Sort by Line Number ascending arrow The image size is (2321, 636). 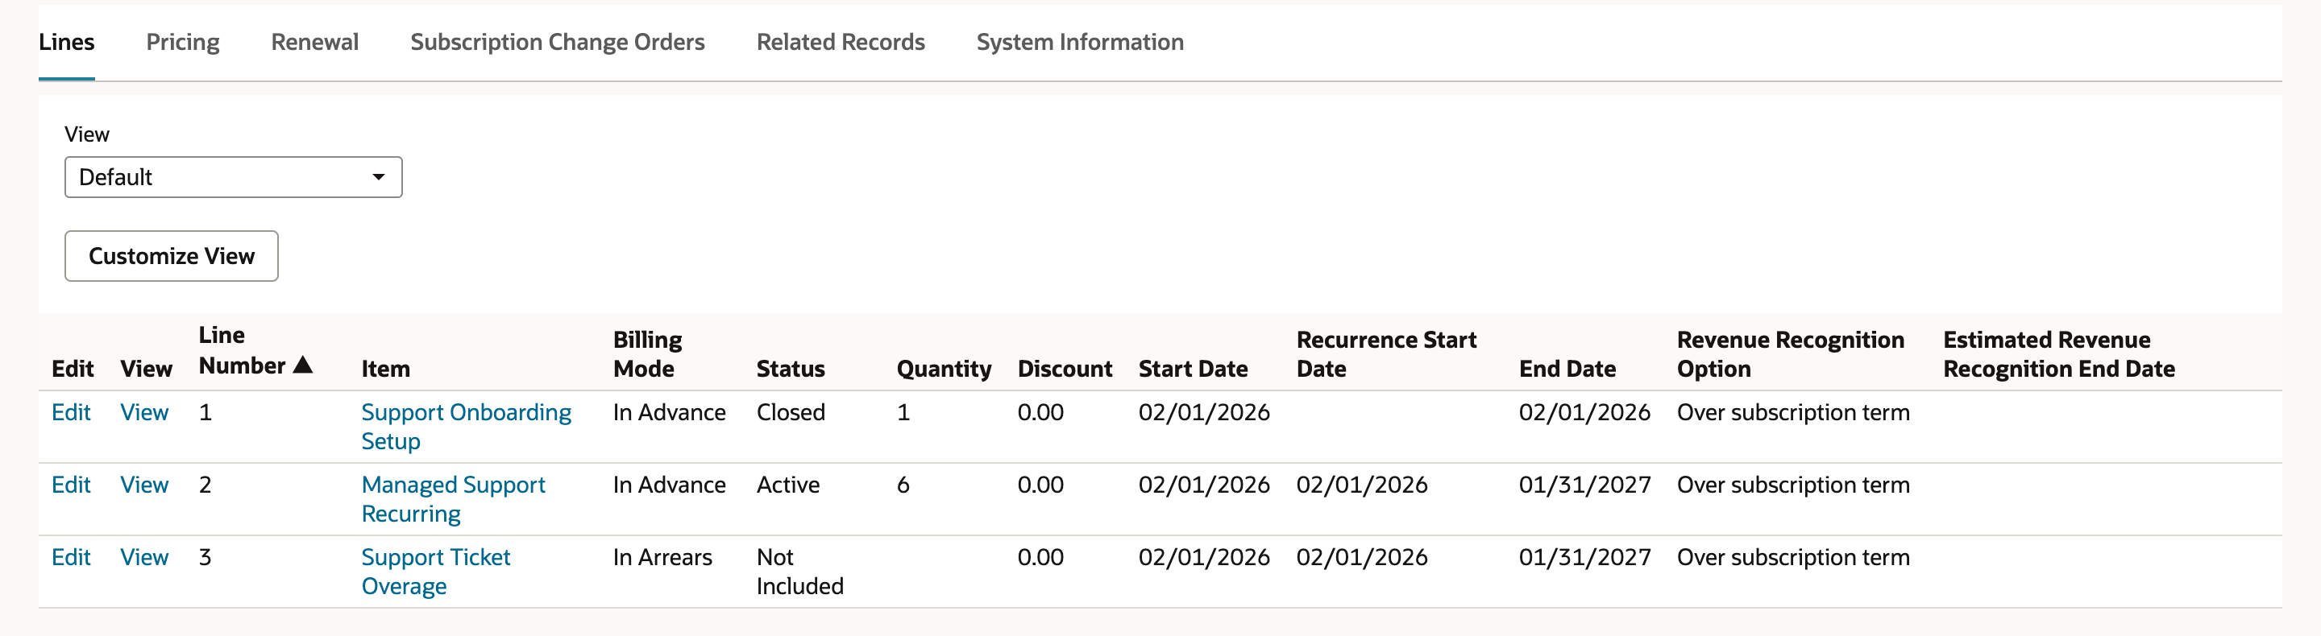point(303,365)
